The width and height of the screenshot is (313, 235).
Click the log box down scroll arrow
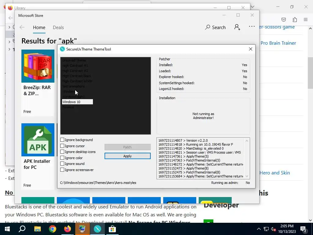[247, 176]
